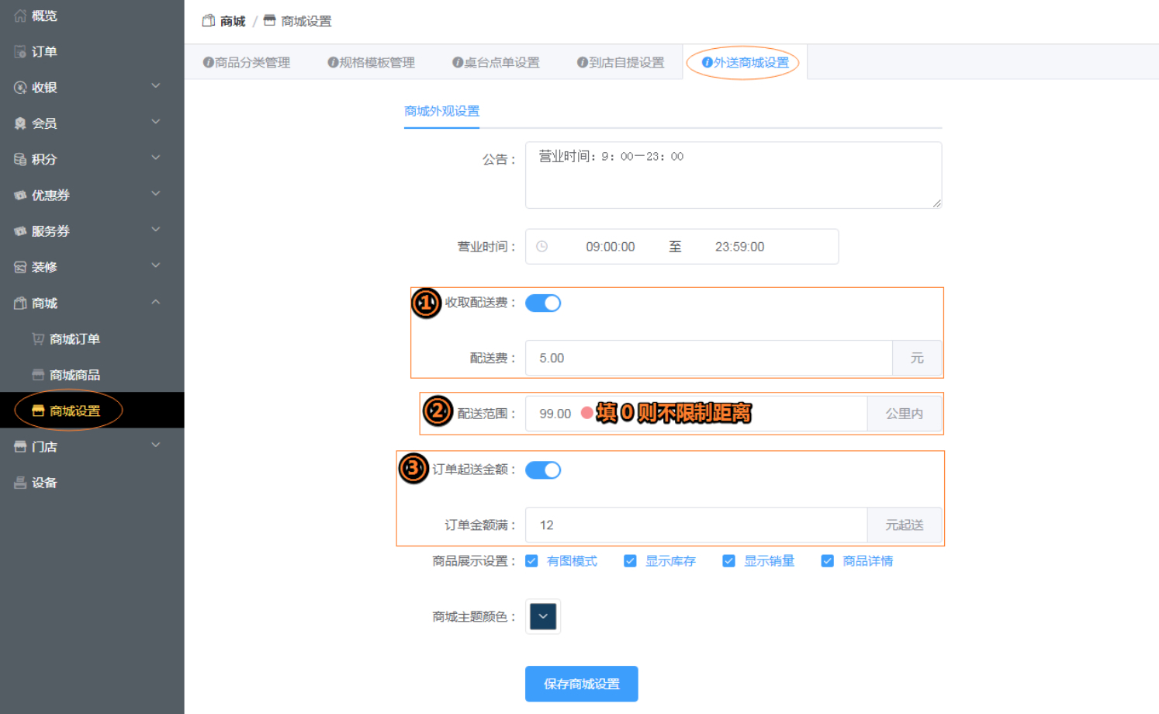Image resolution: width=1159 pixels, height=714 pixels.
Task: Click the 配送费 5.00 input field
Action: tap(709, 359)
